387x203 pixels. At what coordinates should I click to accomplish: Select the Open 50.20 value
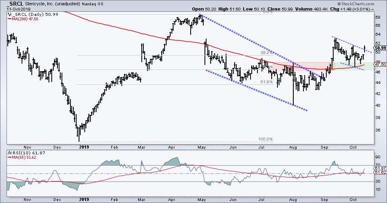(x=204, y=9)
